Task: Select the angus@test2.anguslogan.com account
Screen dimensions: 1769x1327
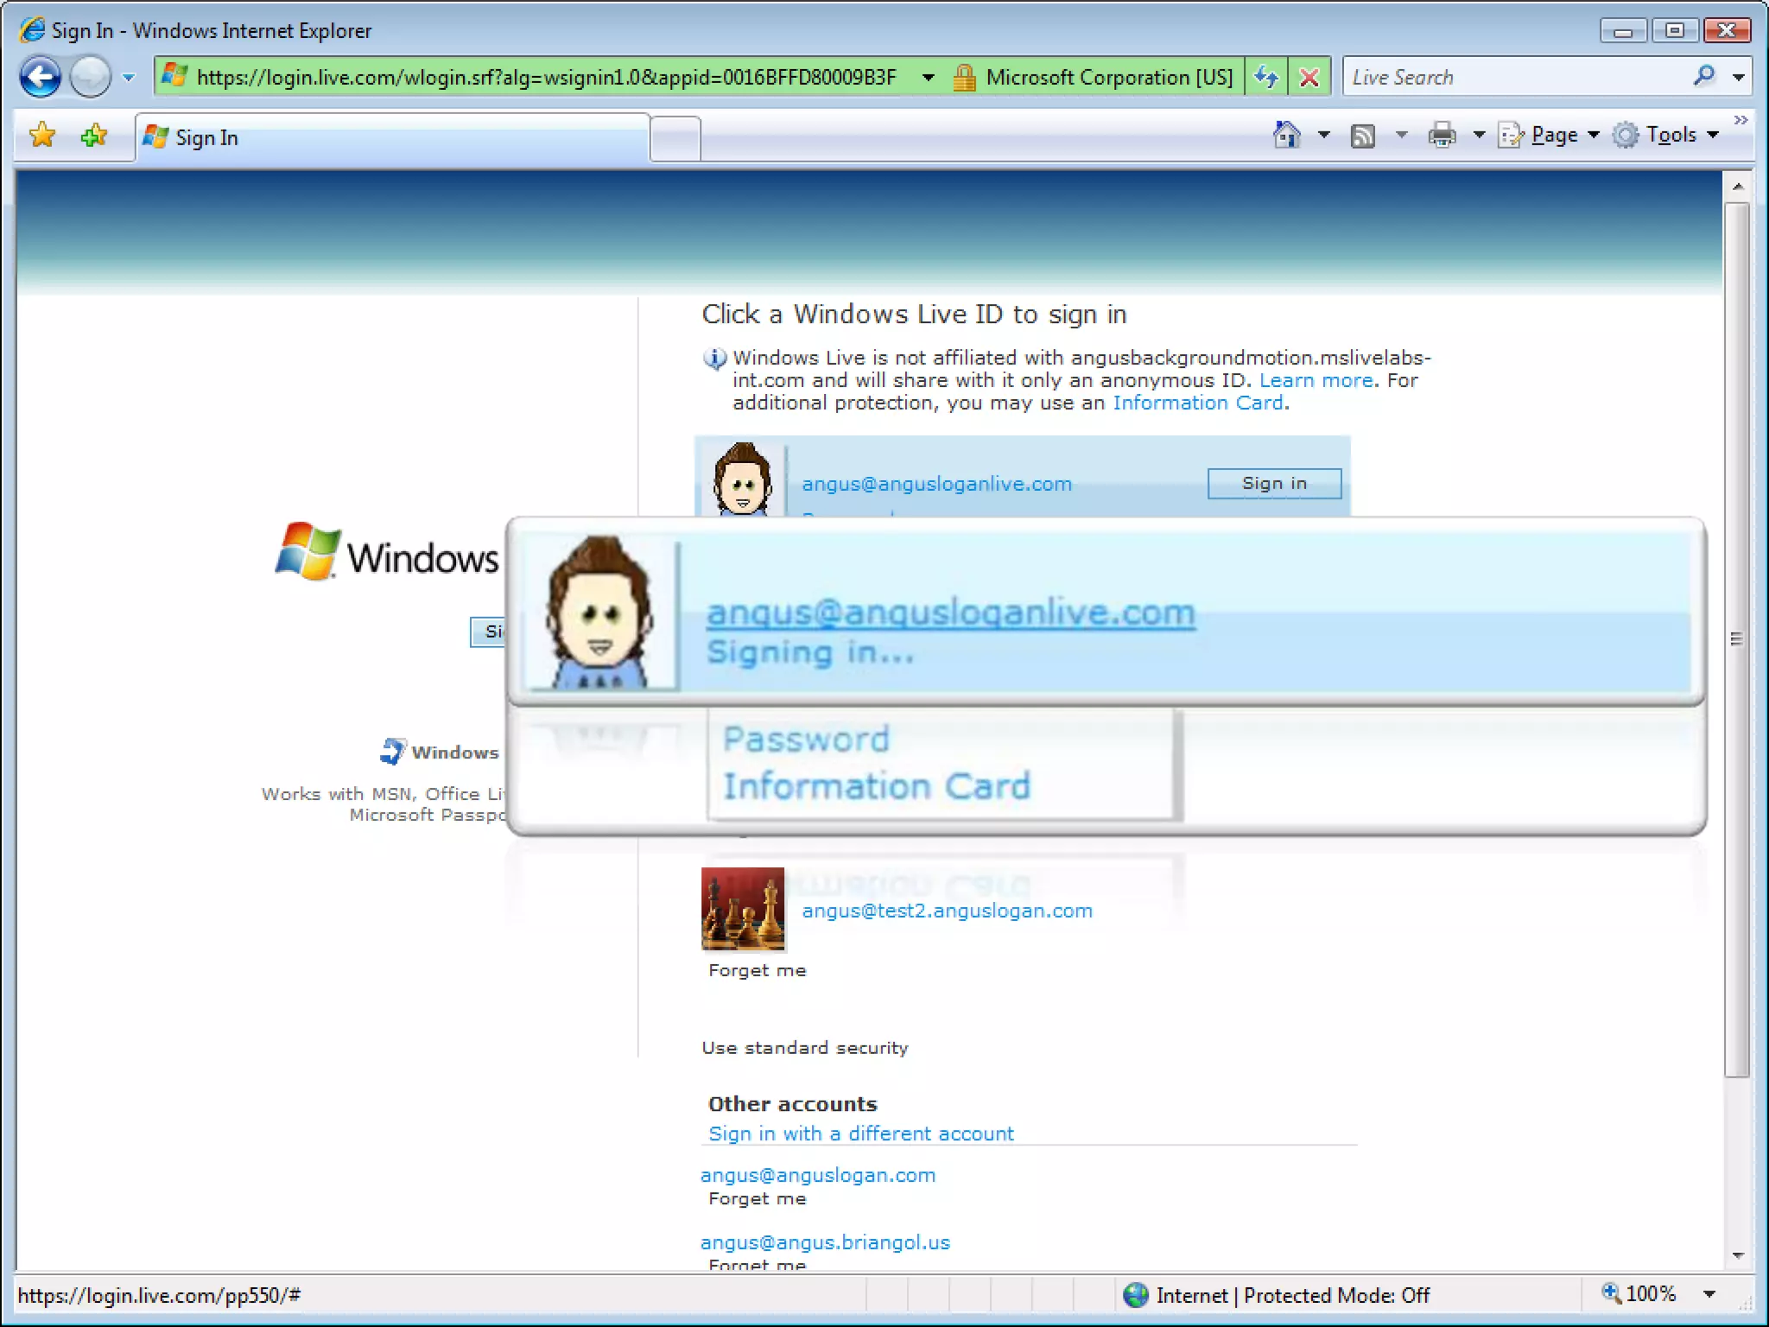Action: point(947,911)
